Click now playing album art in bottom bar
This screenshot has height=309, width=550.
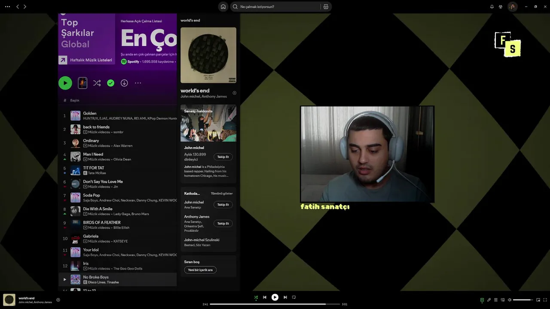pos(9,300)
